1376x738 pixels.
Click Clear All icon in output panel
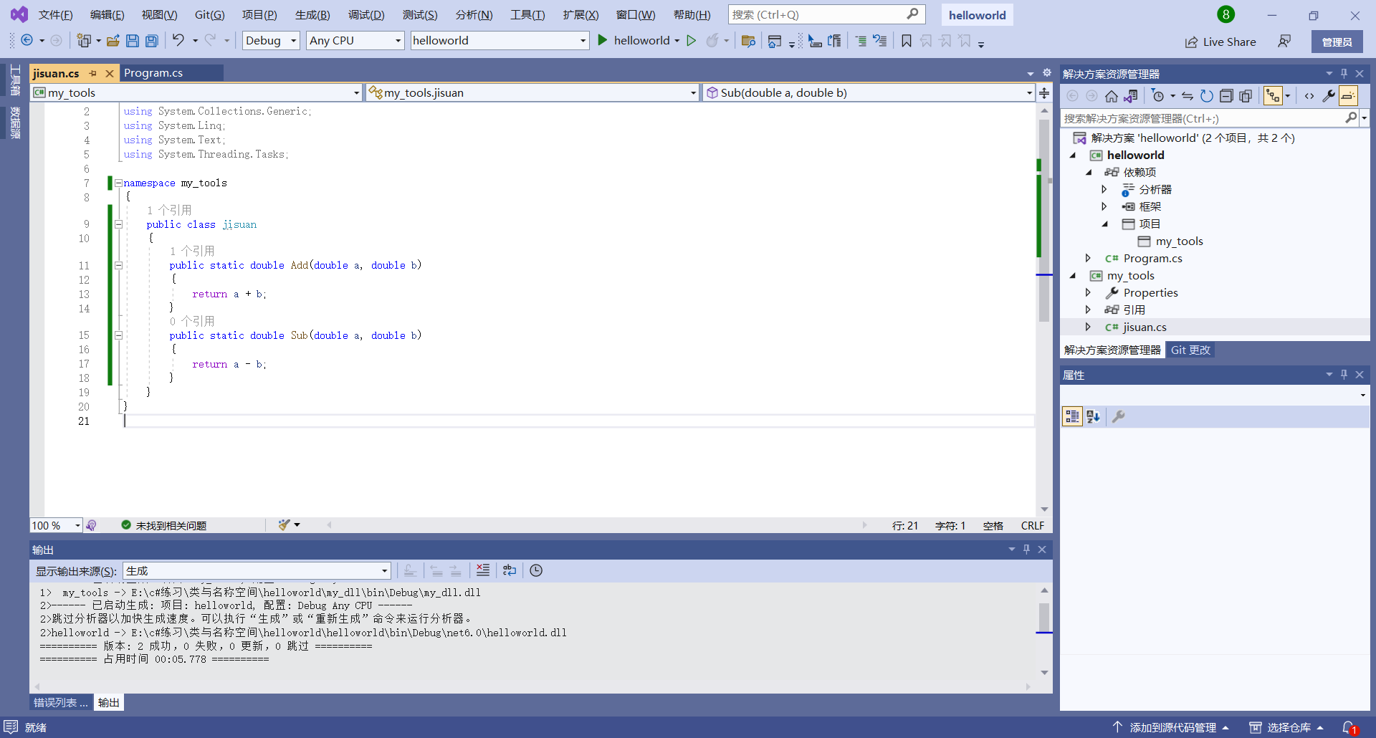click(x=483, y=570)
